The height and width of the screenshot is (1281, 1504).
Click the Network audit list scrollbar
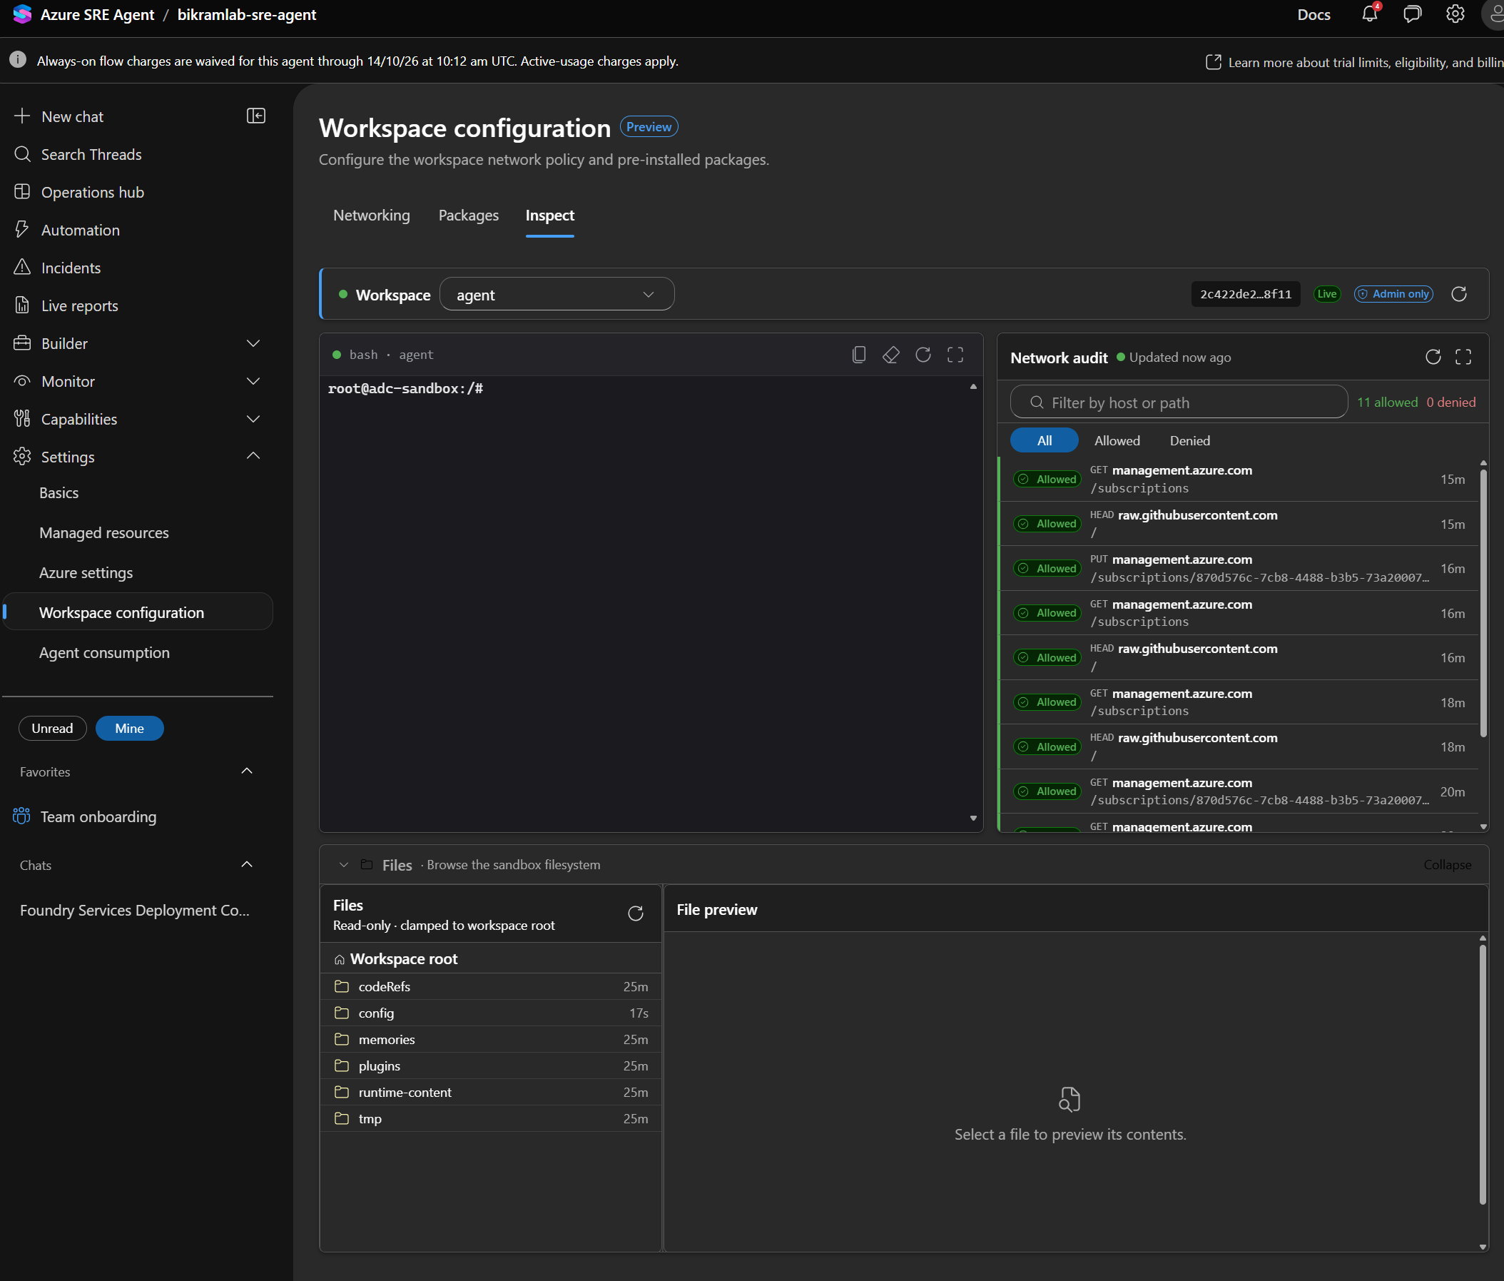[x=1483, y=604]
